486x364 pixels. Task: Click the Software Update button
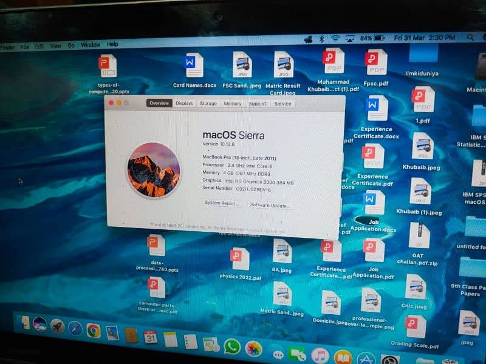pyautogui.click(x=271, y=205)
